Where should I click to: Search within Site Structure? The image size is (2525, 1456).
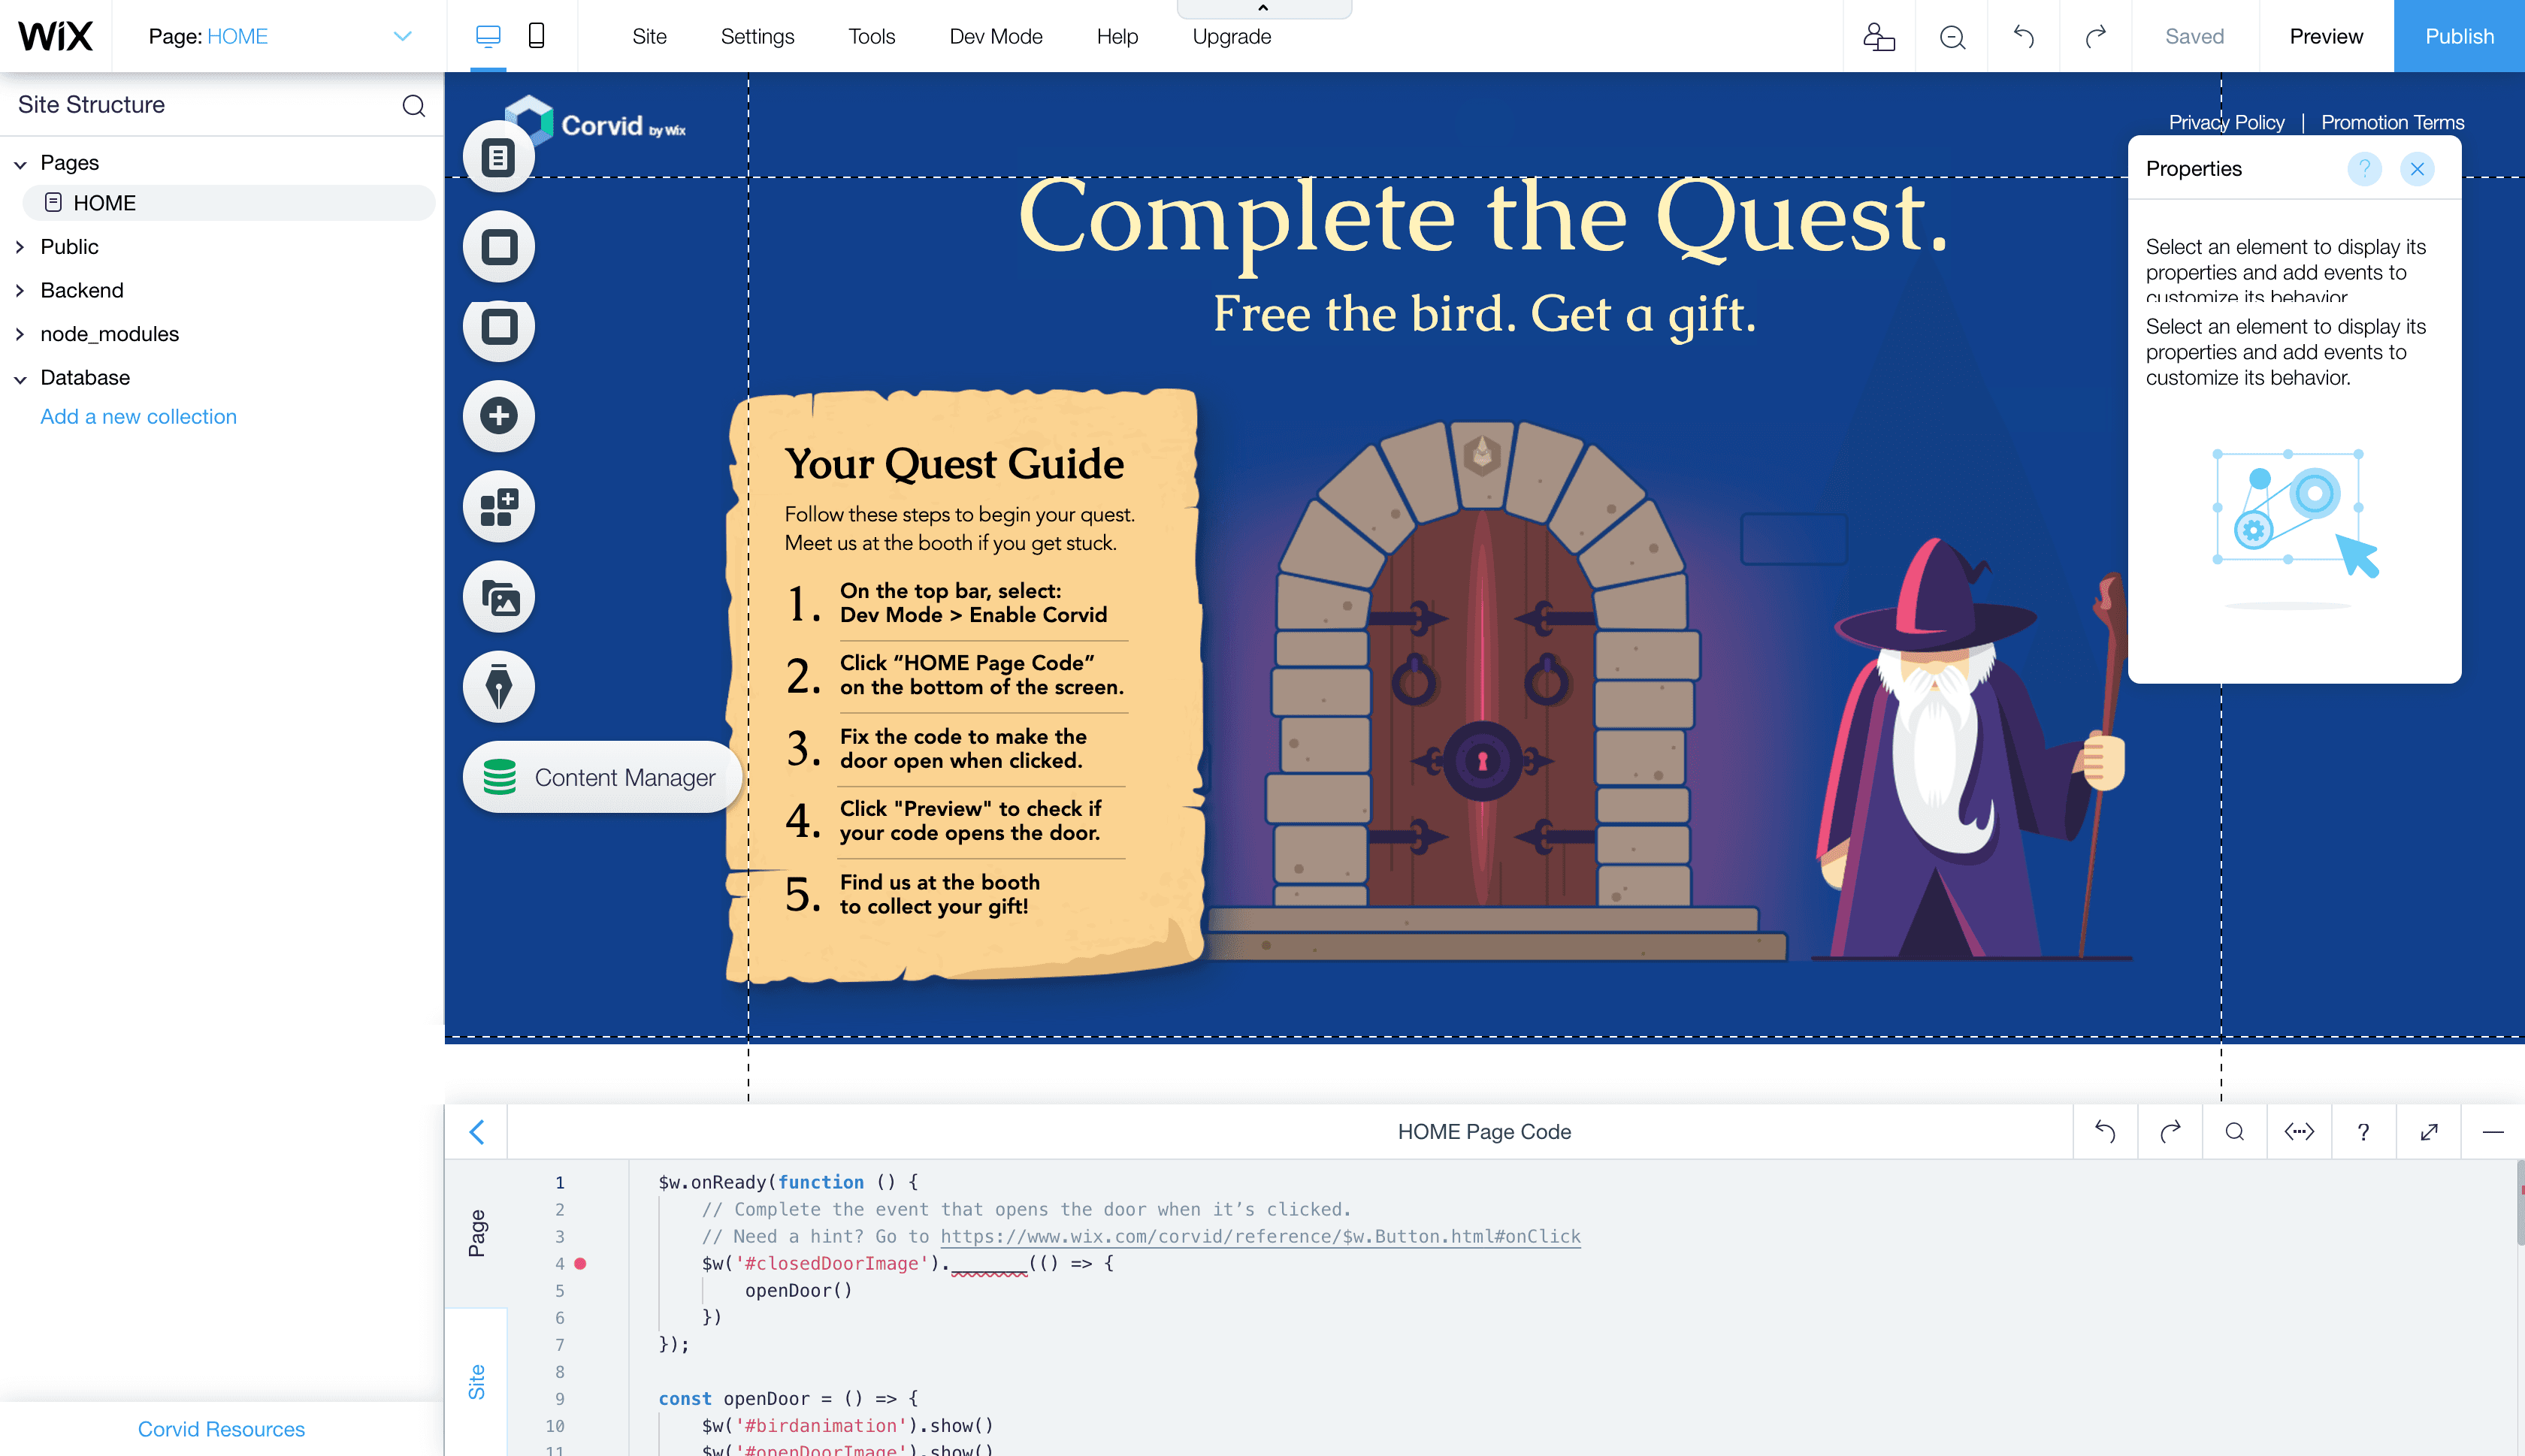[x=413, y=105]
